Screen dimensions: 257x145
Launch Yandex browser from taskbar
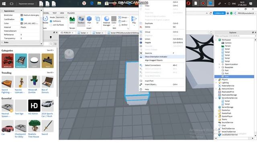(84, 4)
